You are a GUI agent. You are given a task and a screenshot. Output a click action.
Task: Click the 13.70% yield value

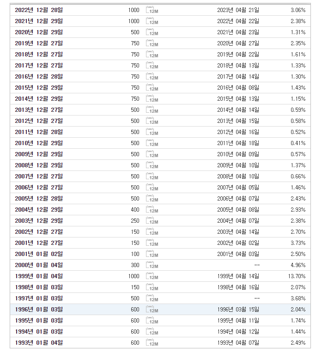tap(297, 276)
